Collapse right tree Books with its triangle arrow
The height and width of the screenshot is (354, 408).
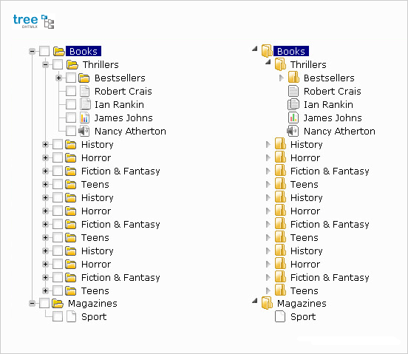[x=255, y=49]
